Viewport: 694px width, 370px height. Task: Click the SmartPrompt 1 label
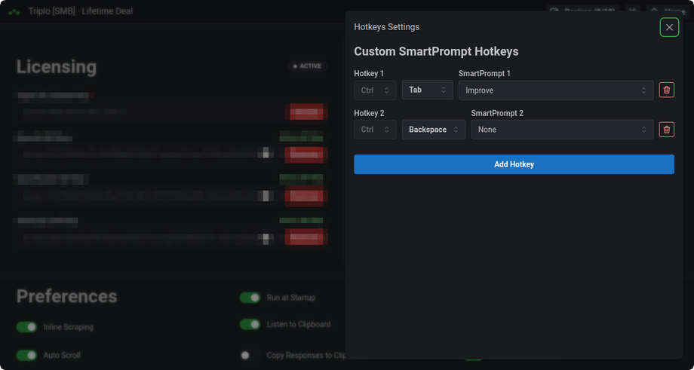tap(484, 73)
